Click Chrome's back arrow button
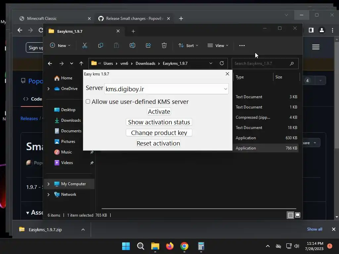Screen dimensions: 339x254 (x=20, y=30)
